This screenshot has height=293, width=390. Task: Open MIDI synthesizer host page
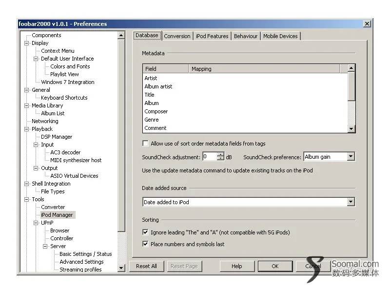(76, 160)
